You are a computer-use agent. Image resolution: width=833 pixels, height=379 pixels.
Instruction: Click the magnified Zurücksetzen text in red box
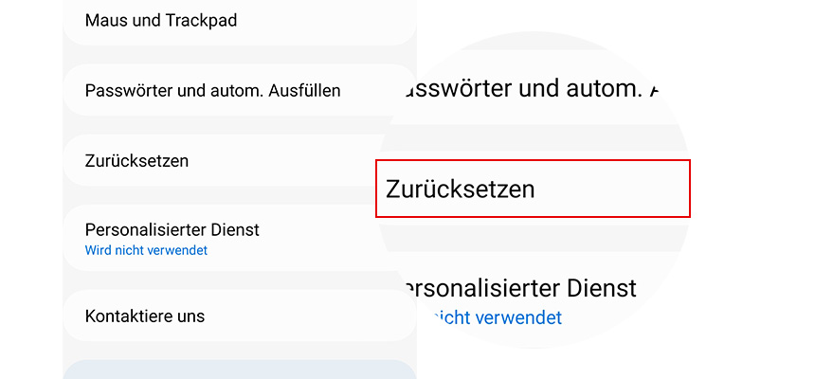pyautogui.click(x=461, y=189)
